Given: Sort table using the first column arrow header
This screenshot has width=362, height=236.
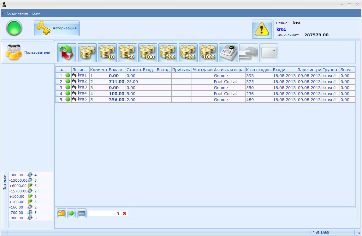Looking at the screenshot, I should pyautogui.click(x=62, y=70).
